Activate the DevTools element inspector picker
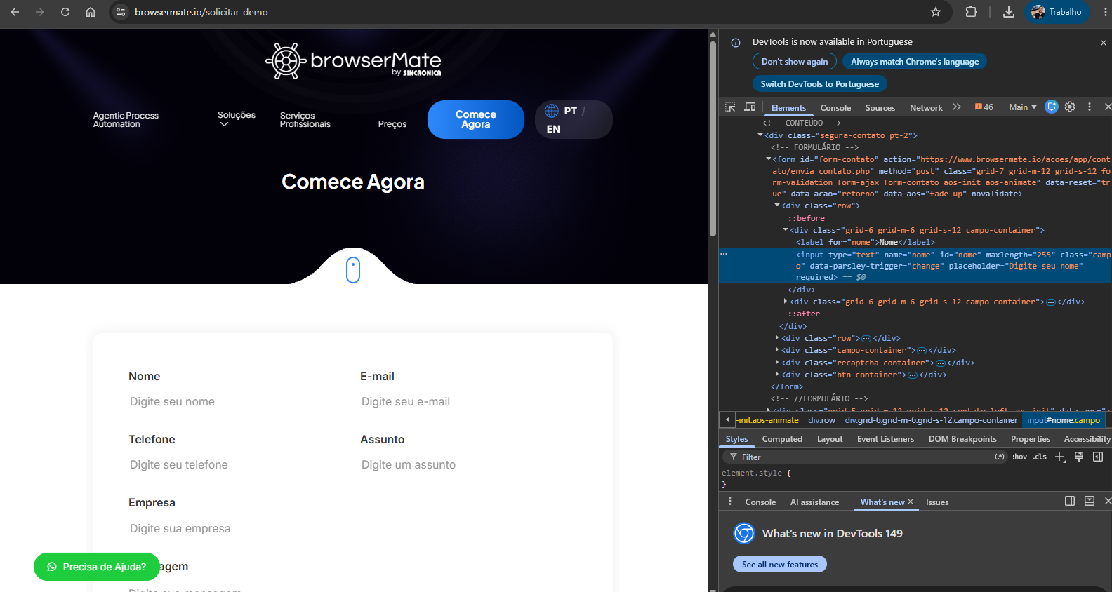 [x=730, y=107]
